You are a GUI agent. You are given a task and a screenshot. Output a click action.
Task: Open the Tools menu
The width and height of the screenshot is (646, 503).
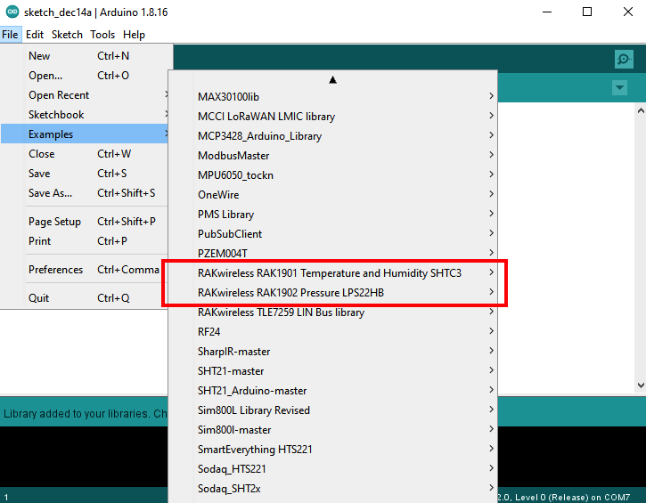click(x=102, y=35)
